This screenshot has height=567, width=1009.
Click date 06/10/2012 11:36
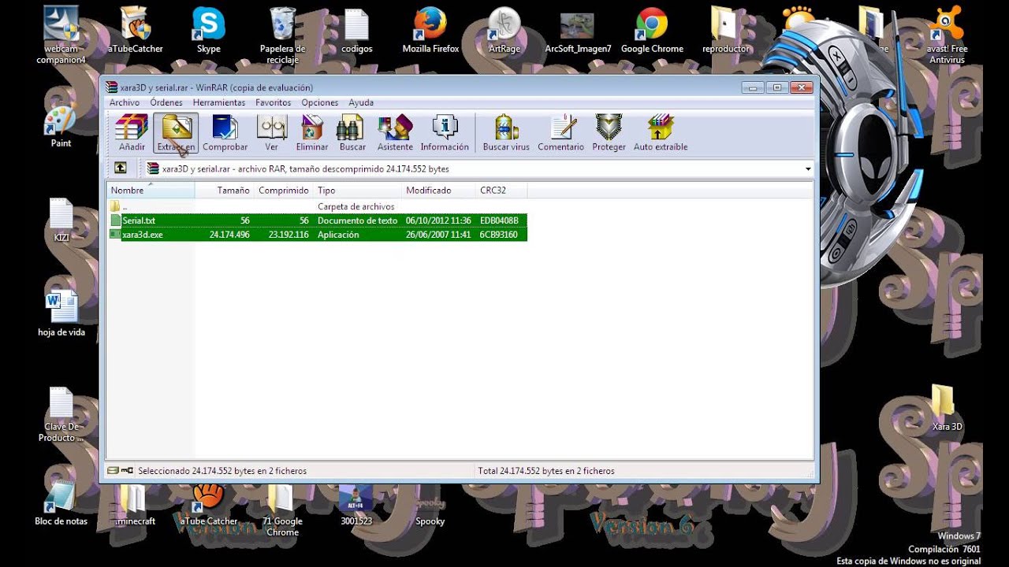point(438,220)
